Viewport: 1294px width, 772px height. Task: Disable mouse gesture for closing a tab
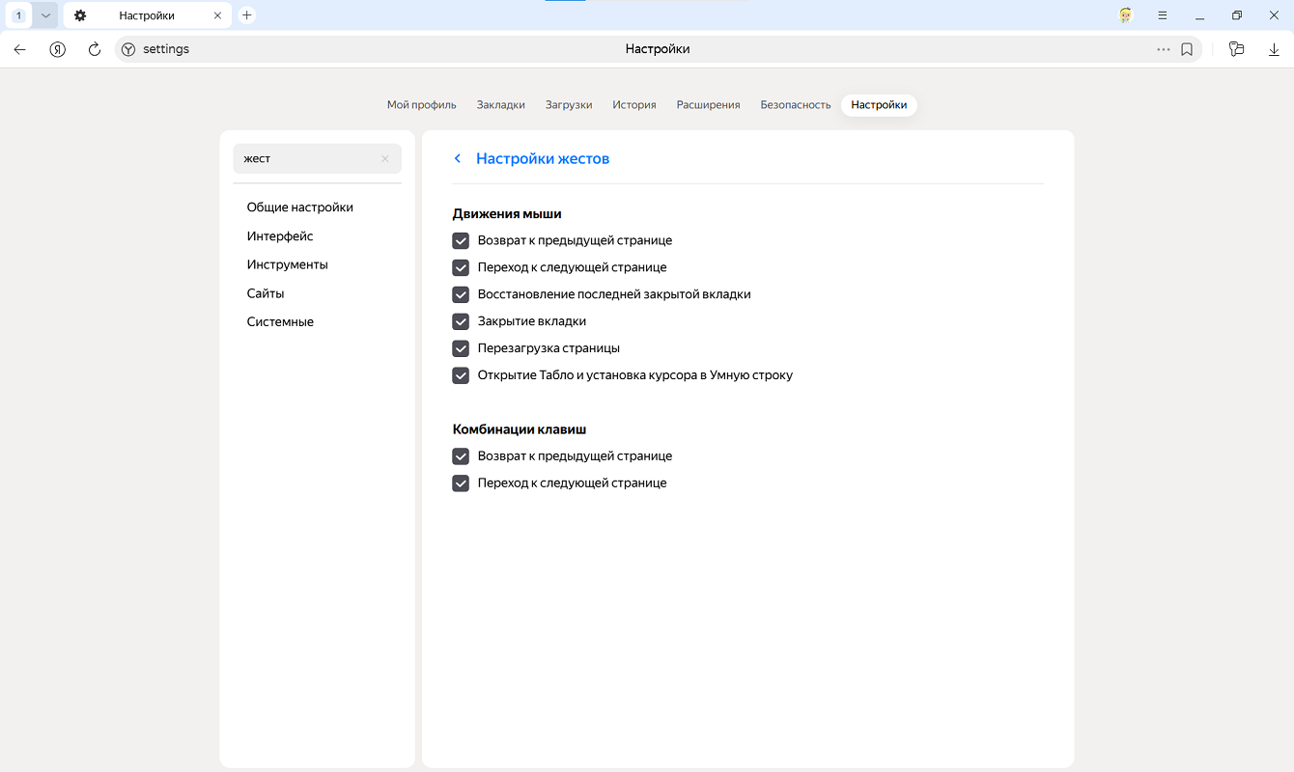point(461,321)
